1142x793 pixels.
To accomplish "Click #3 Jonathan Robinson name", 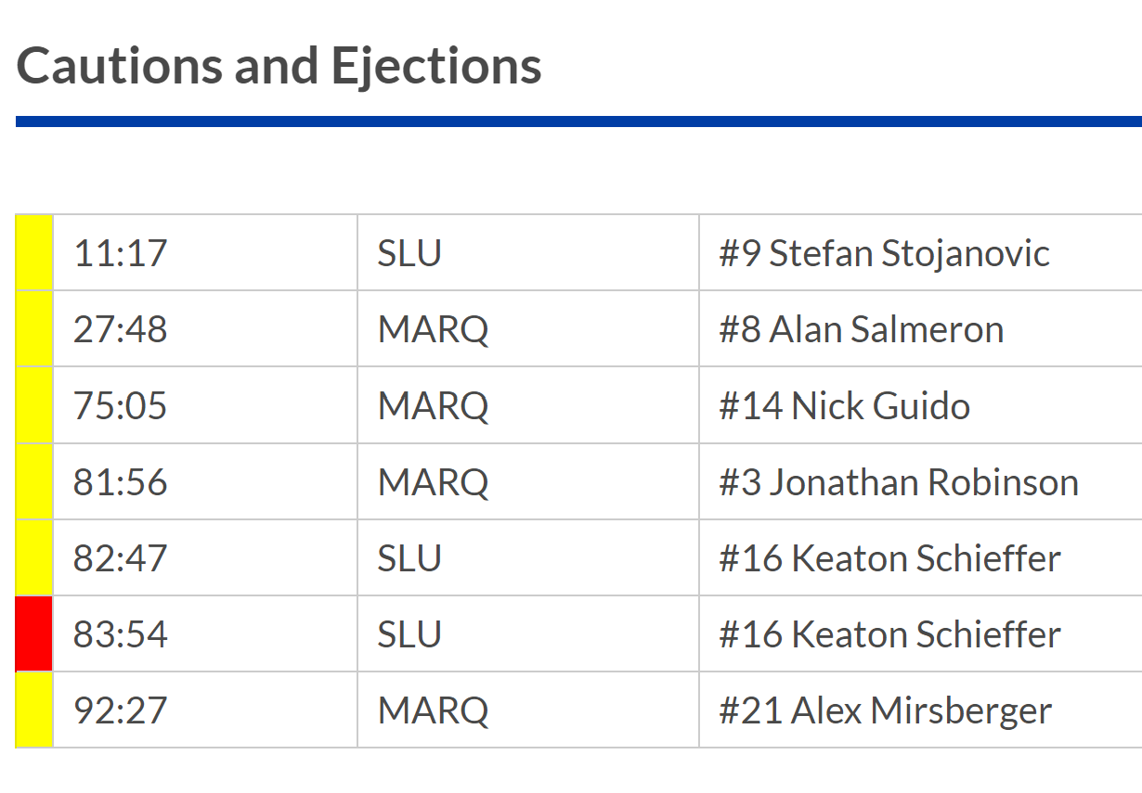I will pos(898,482).
